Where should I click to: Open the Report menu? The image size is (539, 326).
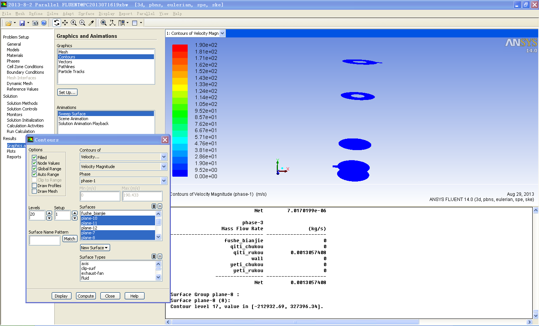[x=125, y=14]
